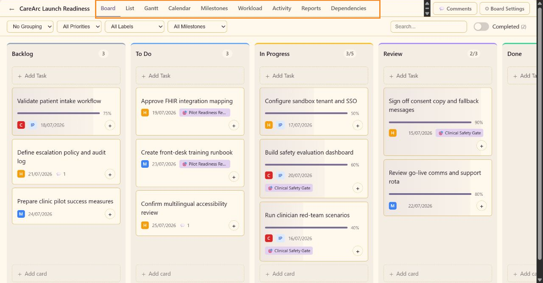The width and height of the screenshot is (543, 283).
Task: Click Add card at bottom of To Do column
Action: pyautogui.click(x=190, y=274)
